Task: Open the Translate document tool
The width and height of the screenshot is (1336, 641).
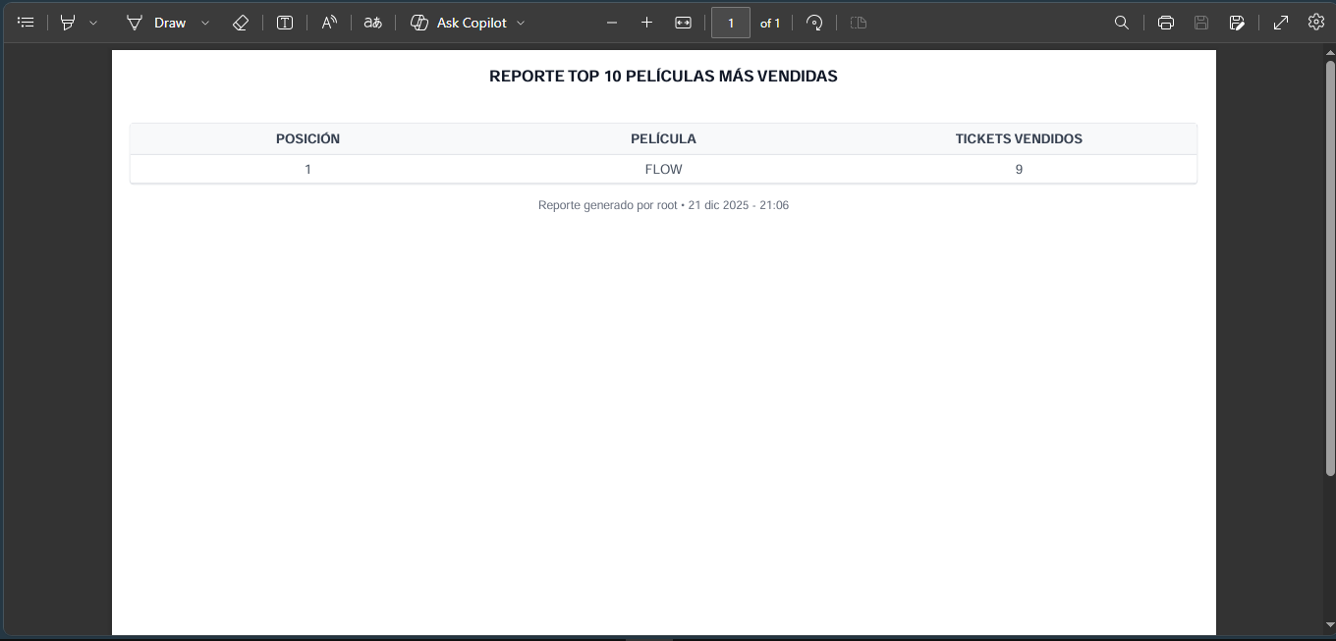Action: pyautogui.click(x=372, y=23)
